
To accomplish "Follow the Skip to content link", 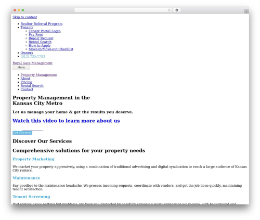I will click(25, 17).
